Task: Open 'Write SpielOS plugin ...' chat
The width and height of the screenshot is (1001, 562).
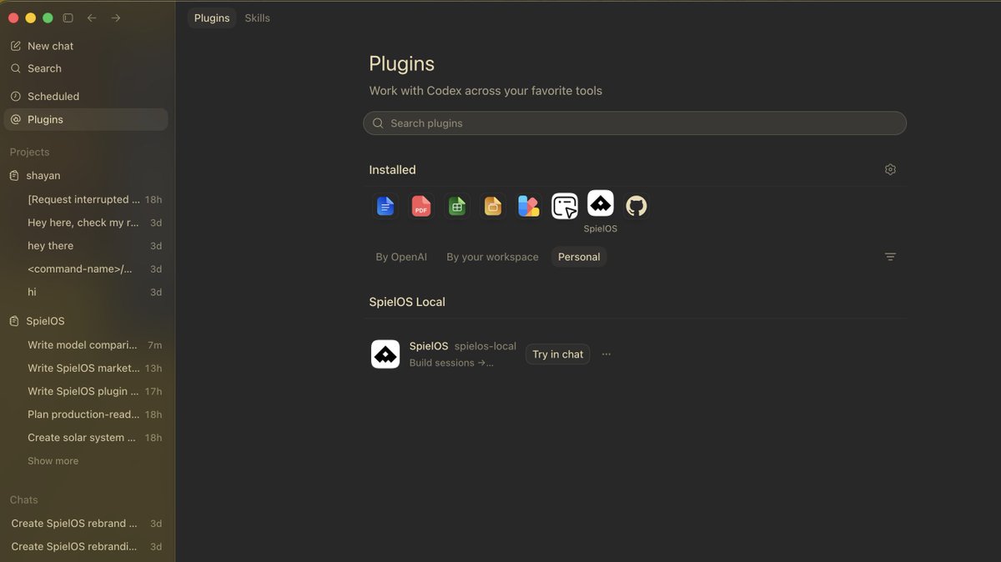Action: tap(86, 391)
